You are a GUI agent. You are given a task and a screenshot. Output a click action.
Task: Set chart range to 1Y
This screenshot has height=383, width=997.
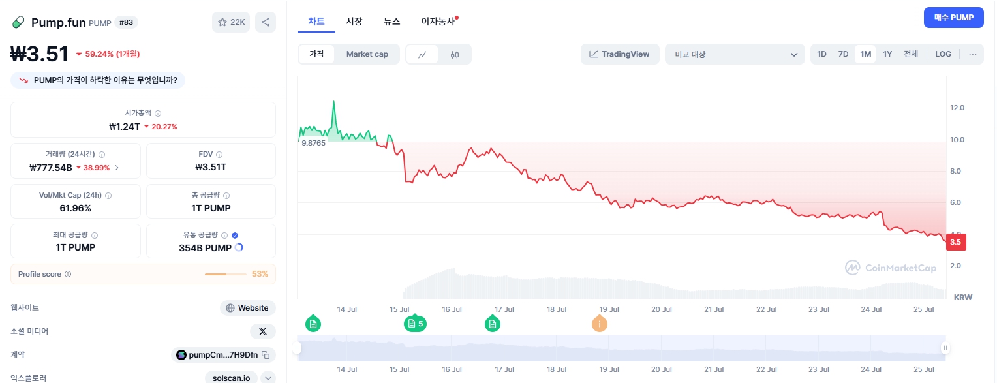click(x=887, y=54)
